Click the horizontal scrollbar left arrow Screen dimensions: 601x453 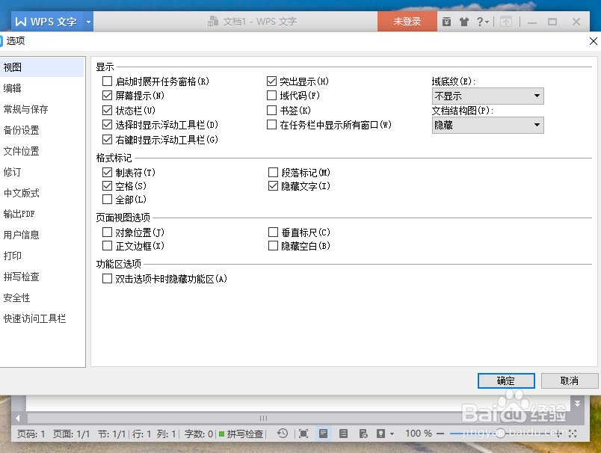click(18, 418)
